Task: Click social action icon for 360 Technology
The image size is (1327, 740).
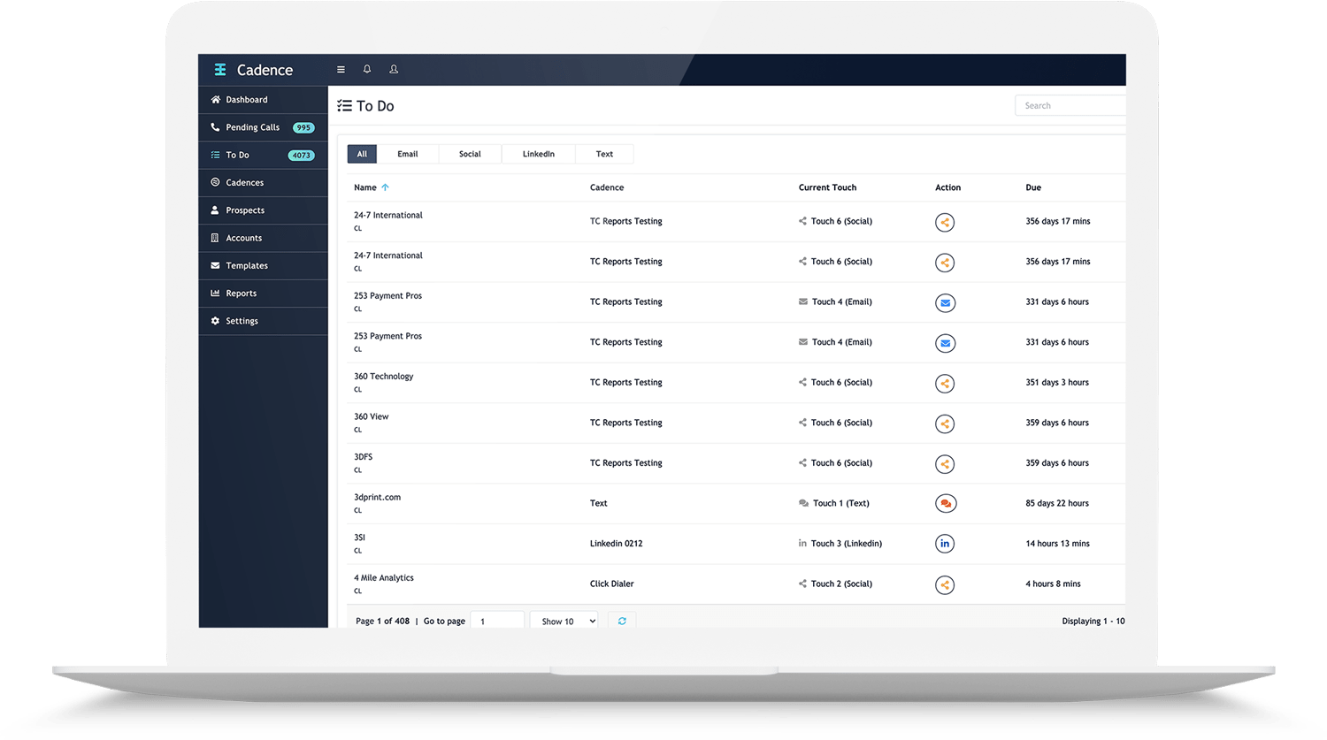Action: (945, 384)
